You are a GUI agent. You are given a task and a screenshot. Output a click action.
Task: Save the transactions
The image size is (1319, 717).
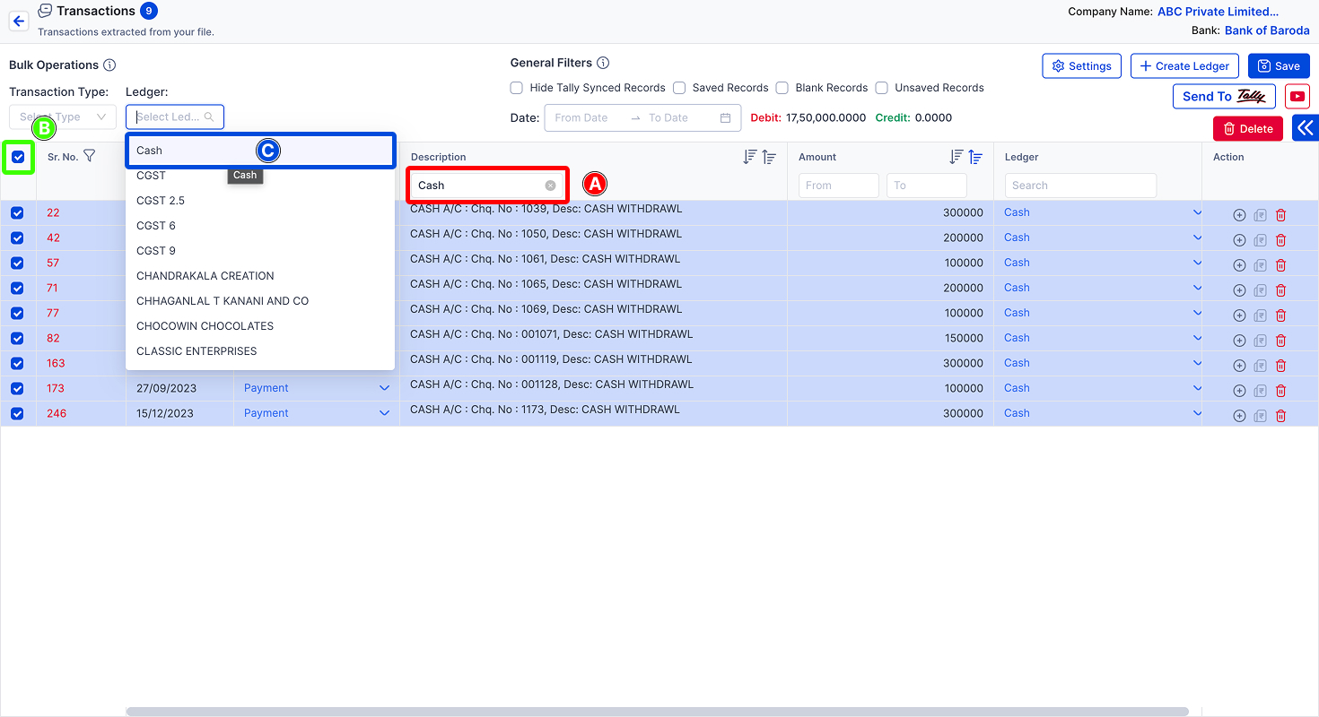click(1279, 65)
